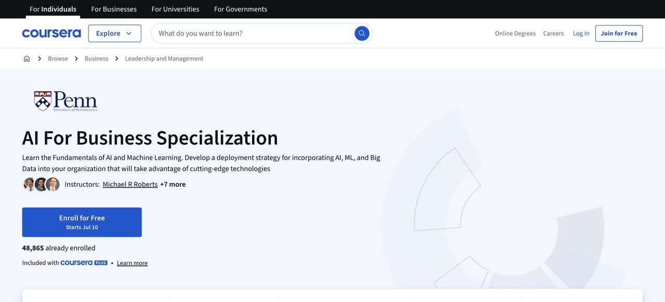The width and height of the screenshot is (665, 302).
Task: Click the second instructor avatar
Action: coord(41,184)
